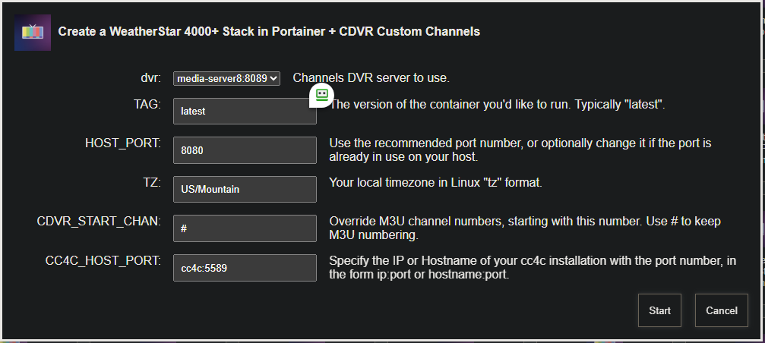
Task: Click the green password manager icon
Action: [321, 95]
